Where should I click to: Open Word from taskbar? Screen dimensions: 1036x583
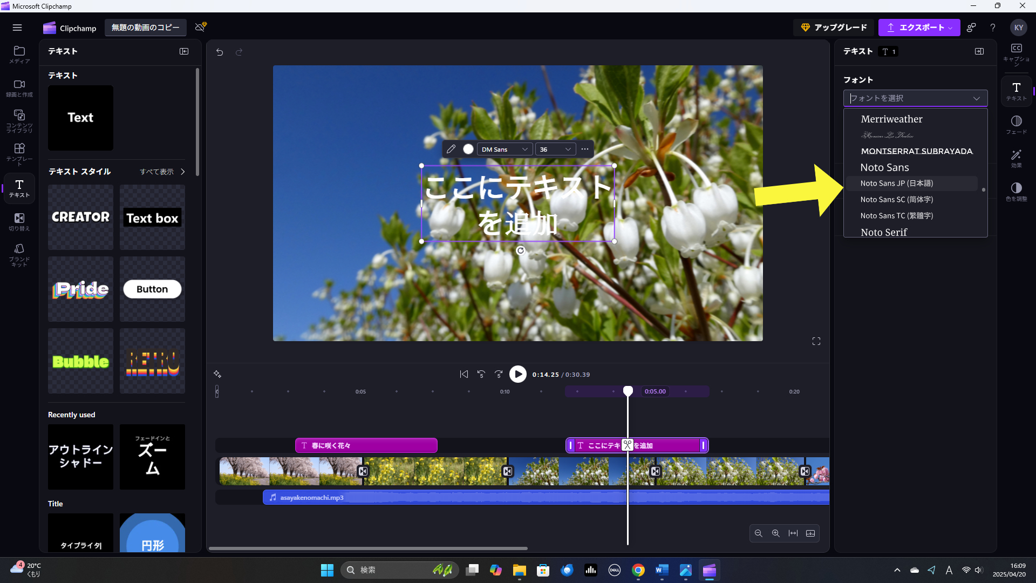(662, 570)
